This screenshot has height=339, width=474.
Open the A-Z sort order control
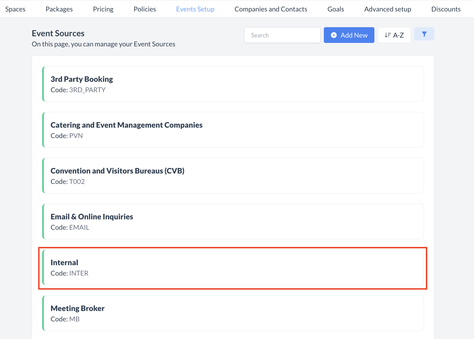394,35
